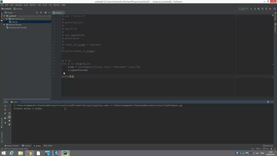Open the Help menu
Screen dimensions: 277x156
coord(64,5)
